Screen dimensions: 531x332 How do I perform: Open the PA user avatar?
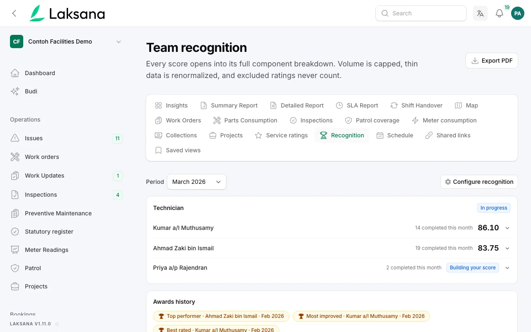(517, 13)
